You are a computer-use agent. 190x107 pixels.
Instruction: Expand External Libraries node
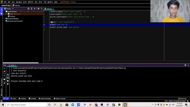4,19
